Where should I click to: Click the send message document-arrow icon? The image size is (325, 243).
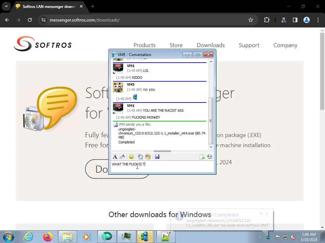tap(202, 157)
